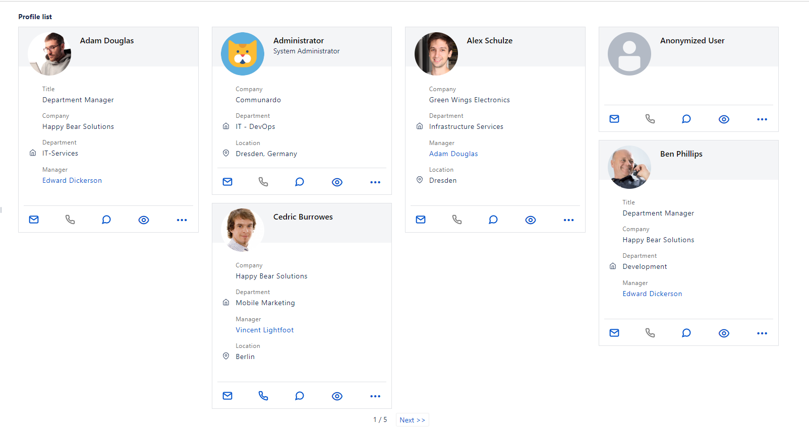Click the eye icon on Ben Phillips's card
Image resolution: width=809 pixels, height=429 pixels.
724,333
